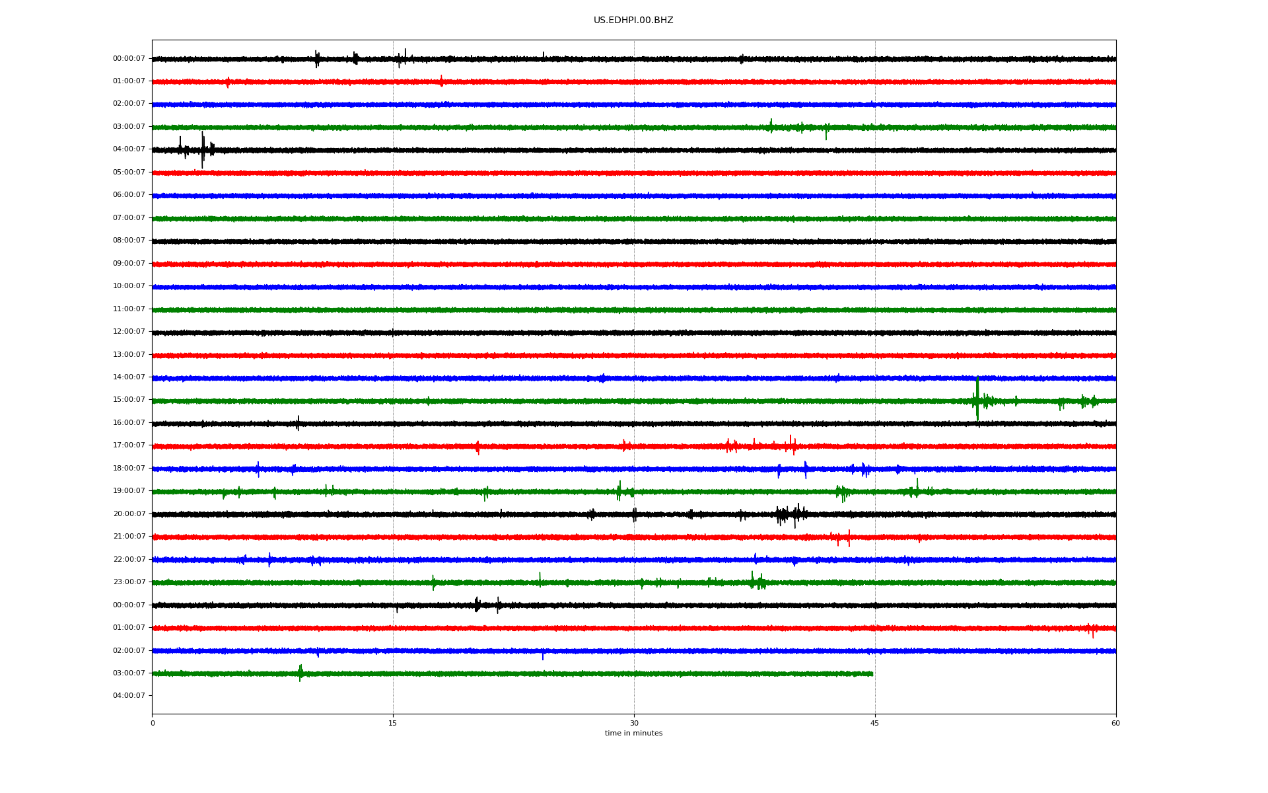
Task: Click the 'time in minutes' axis label
Action: click(x=633, y=733)
